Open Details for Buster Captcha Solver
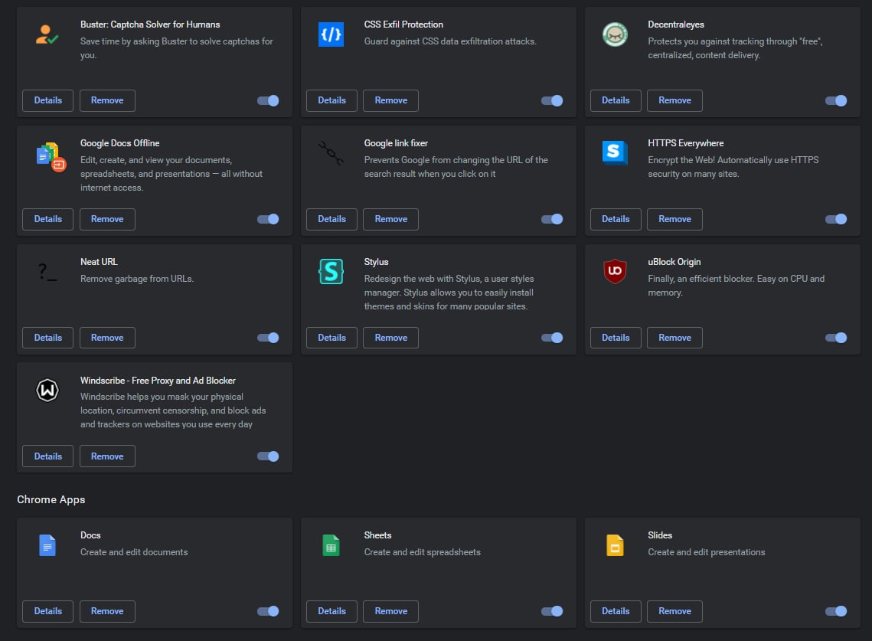 pyautogui.click(x=47, y=101)
